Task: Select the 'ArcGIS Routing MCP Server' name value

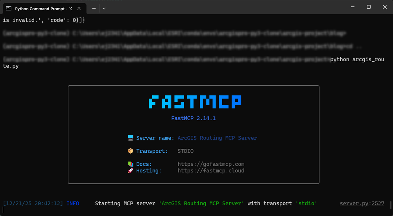Action: (x=217, y=138)
